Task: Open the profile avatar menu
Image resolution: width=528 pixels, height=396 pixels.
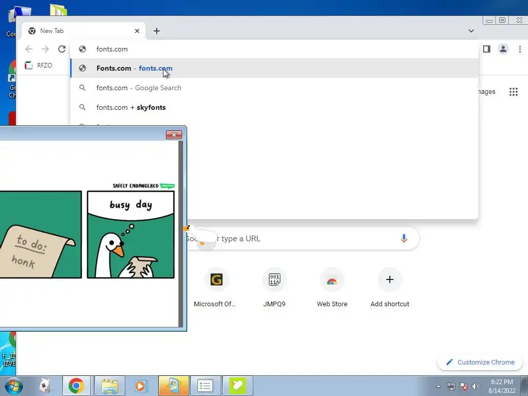Action: pos(503,49)
